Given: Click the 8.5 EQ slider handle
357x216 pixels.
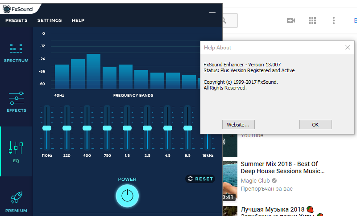Looking at the screenshot, I should [188, 128].
